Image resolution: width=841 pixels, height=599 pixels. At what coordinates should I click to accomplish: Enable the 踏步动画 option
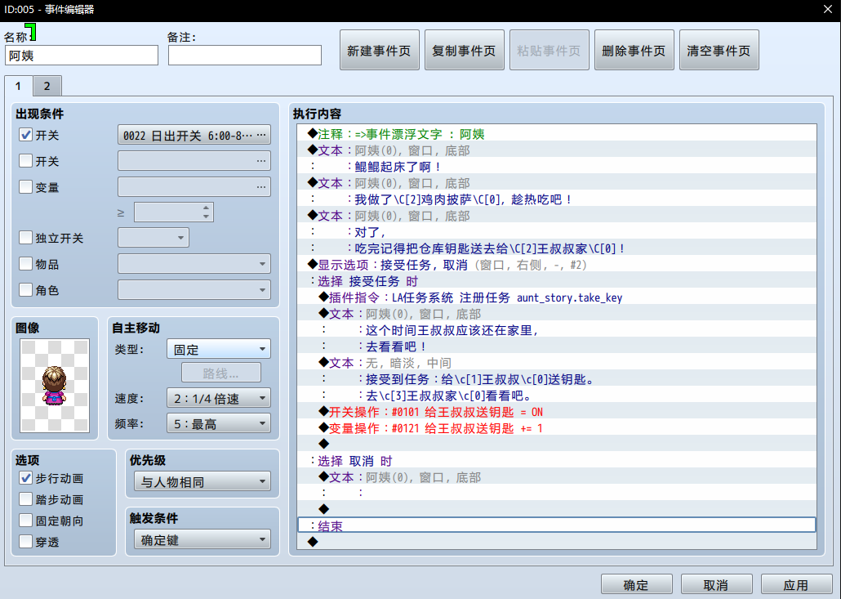point(26,499)
